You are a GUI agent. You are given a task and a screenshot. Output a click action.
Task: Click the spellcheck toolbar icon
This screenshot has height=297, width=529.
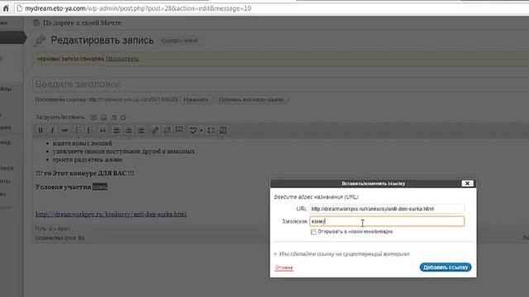coord(193,130)
